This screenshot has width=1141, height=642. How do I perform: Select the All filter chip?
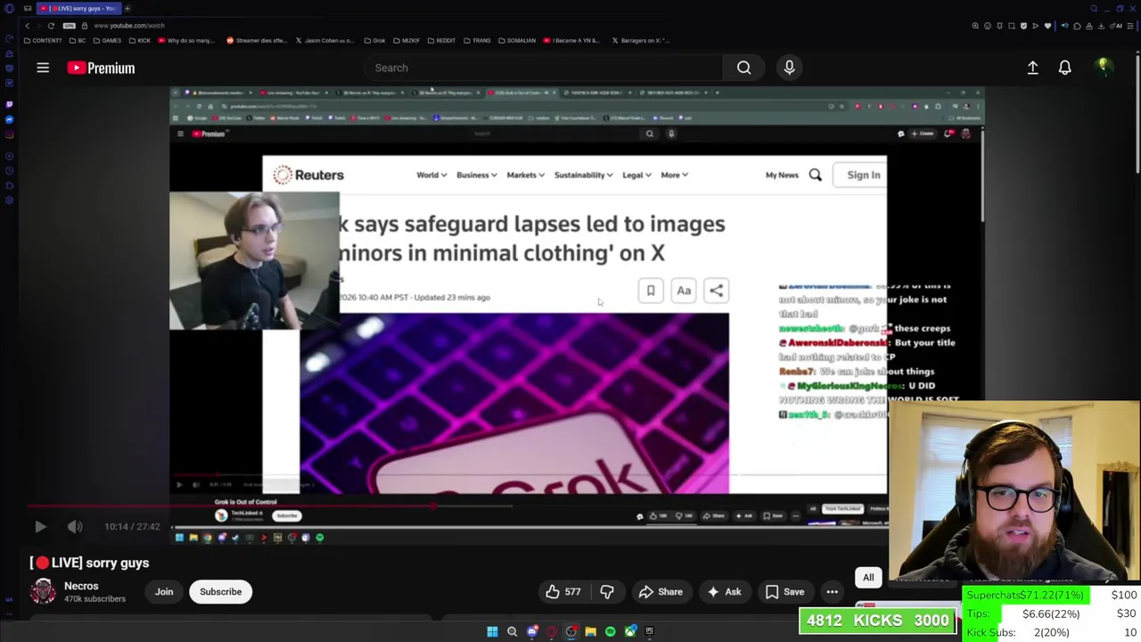868,578
